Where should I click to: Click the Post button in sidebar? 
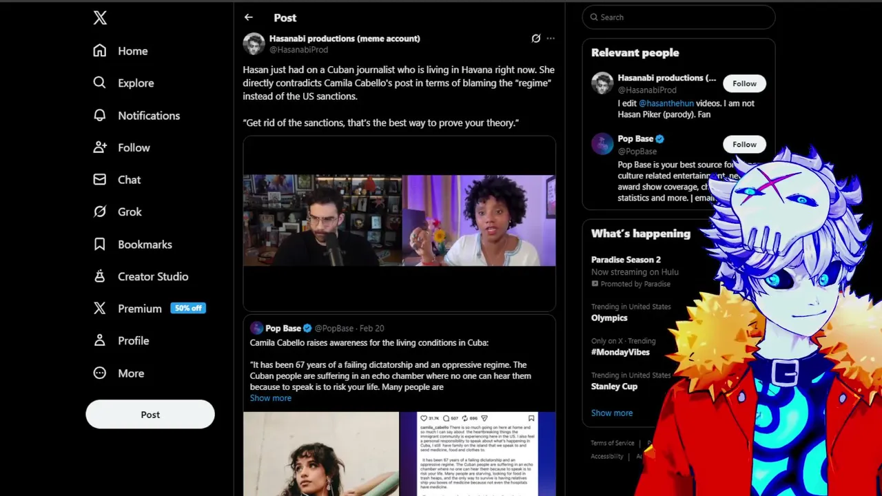click(x=150, y=415)
